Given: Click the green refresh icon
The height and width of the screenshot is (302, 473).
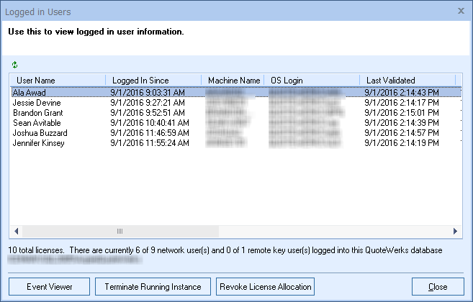Looking at the screenshot, I should (15, 65).
